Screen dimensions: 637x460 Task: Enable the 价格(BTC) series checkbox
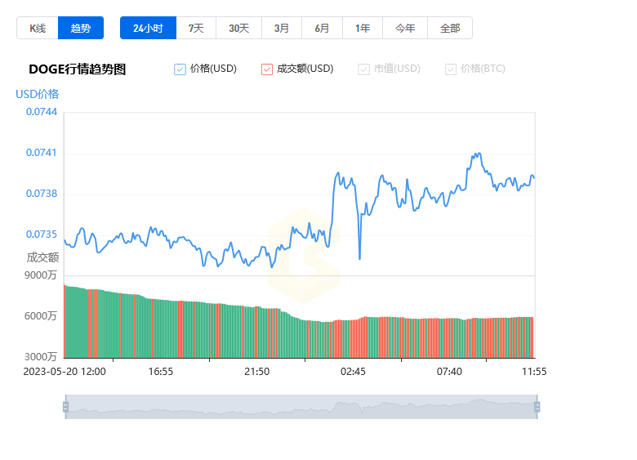[451, 69]
